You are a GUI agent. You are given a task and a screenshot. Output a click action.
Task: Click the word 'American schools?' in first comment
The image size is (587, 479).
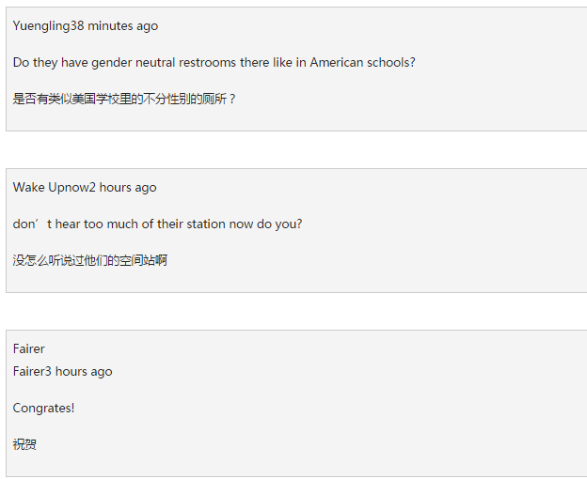pyautogui.click(x=363, y=62)
